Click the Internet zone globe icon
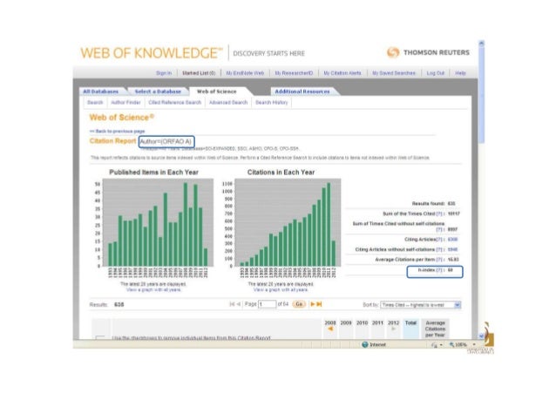 point(365,344)
